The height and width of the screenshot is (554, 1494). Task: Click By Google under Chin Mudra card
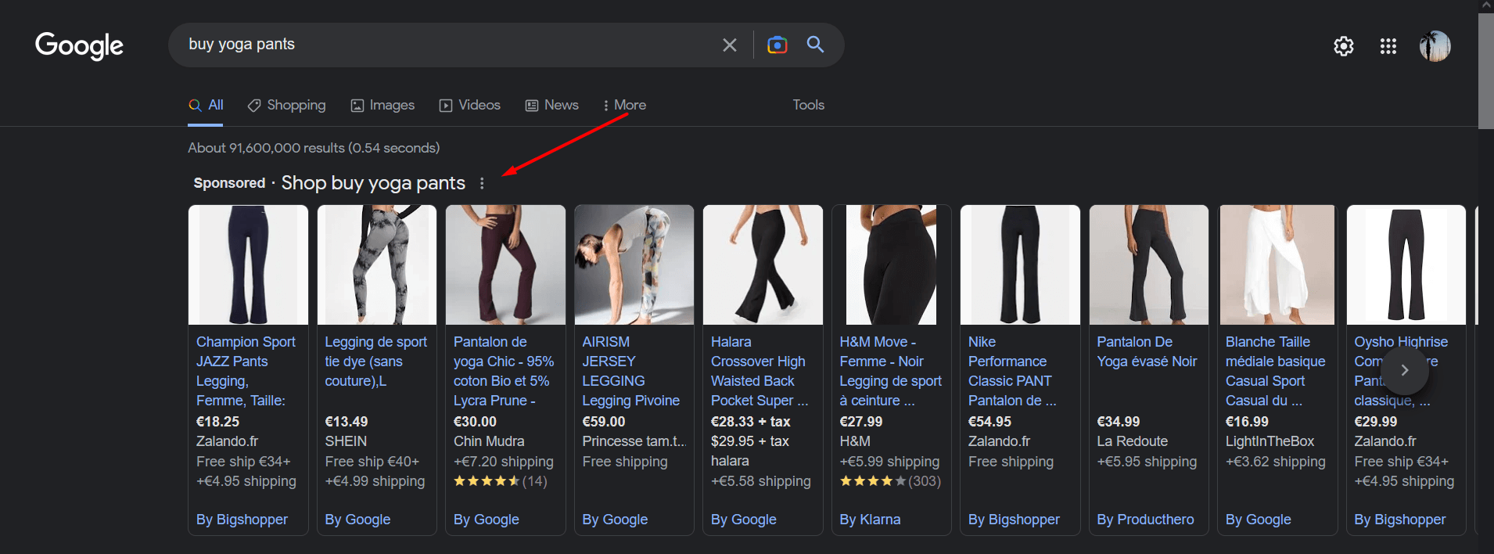coord(487,520)
